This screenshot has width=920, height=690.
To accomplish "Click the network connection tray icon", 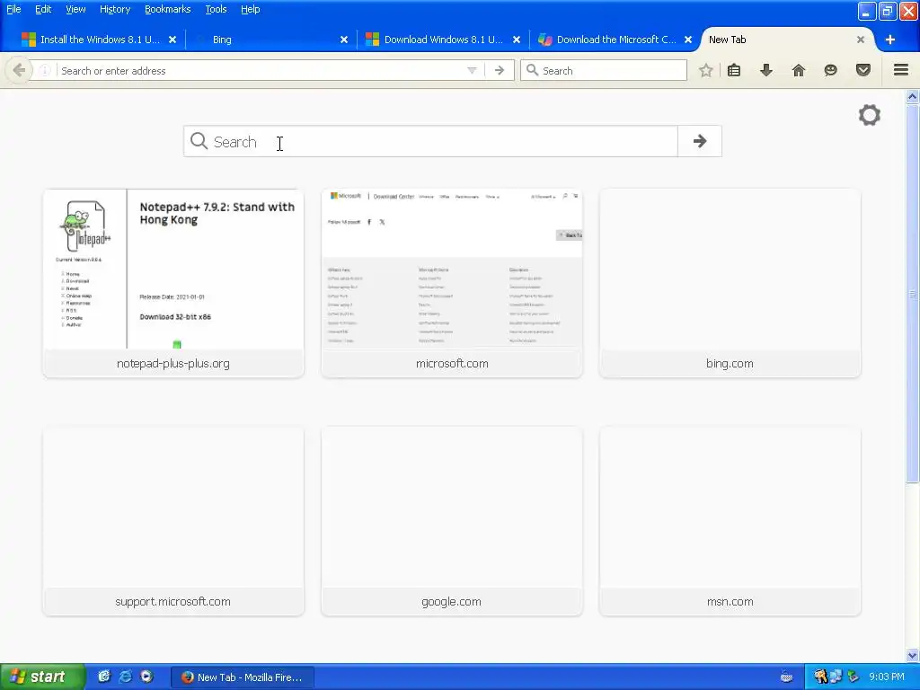I will point(836,677).
